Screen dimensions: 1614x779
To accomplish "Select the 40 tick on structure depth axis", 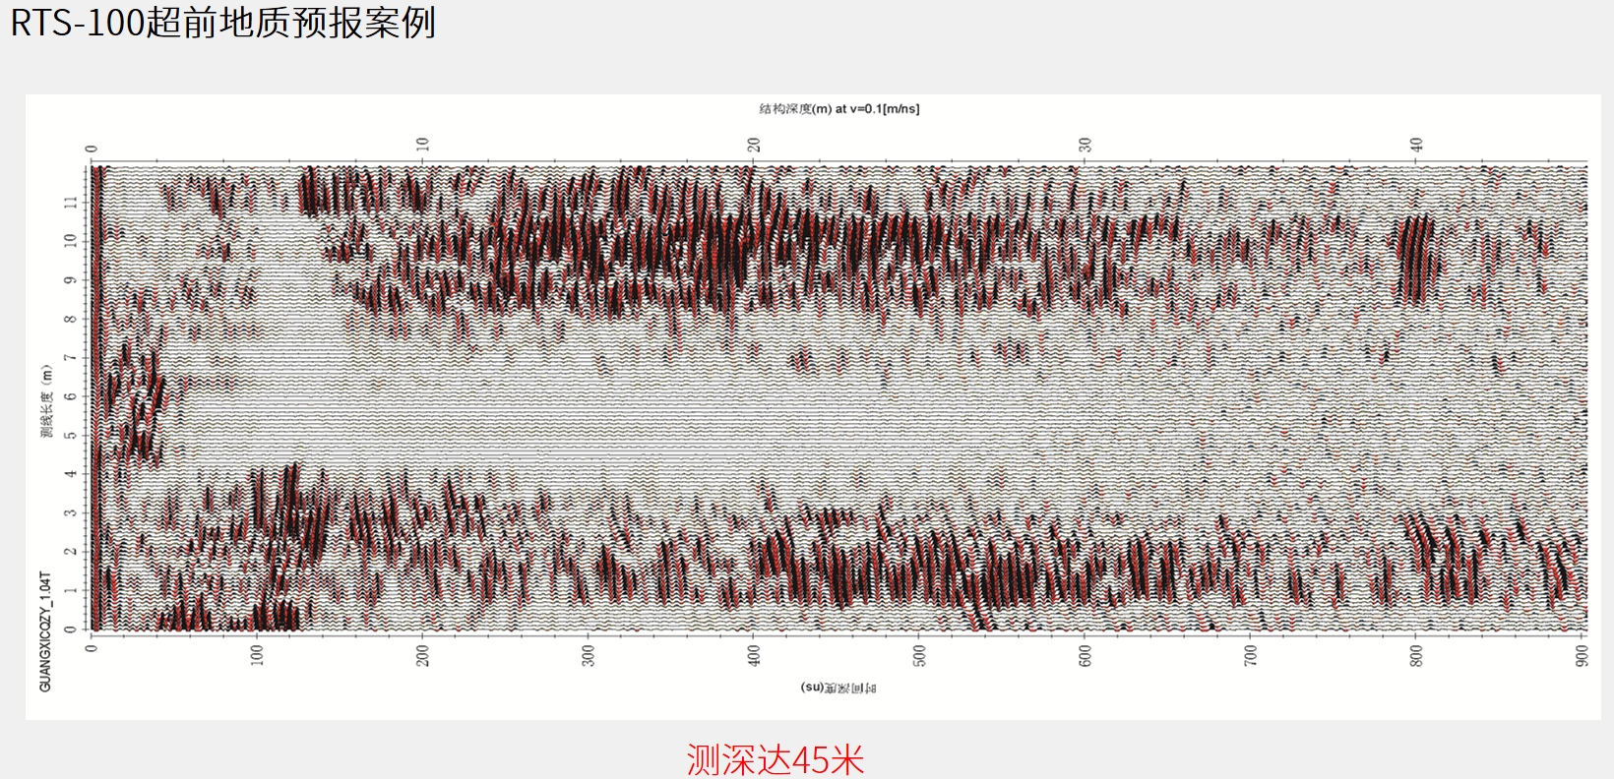I will (x=1416, y=145).
